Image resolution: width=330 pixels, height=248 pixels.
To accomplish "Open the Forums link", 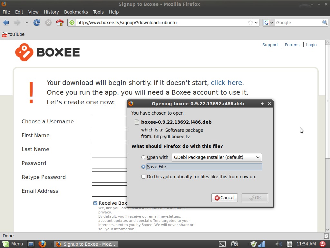I will coord(292,45).
